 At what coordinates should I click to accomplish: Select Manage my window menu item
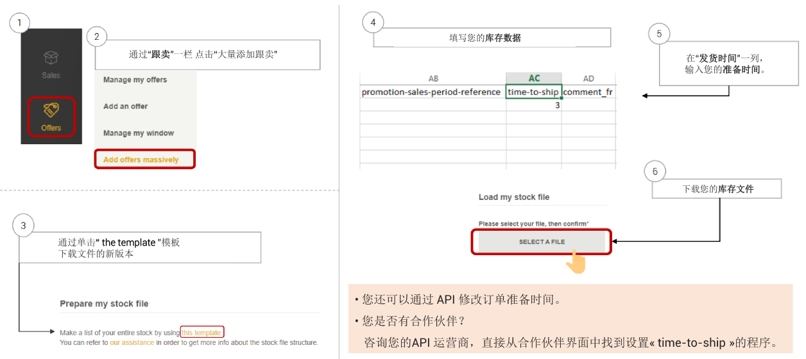(139, 133)
